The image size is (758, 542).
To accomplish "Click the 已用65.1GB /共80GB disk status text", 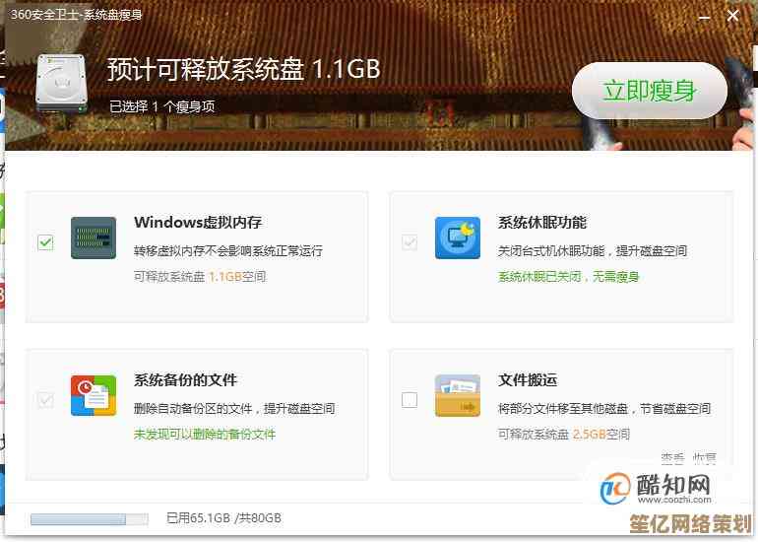I will (223, 518).
